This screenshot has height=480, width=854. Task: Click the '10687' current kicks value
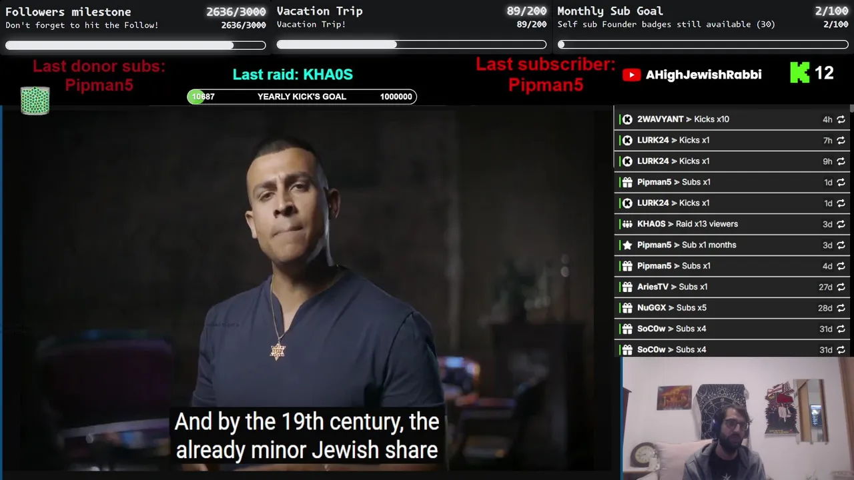pyautogui.click(x=203, y=97)
